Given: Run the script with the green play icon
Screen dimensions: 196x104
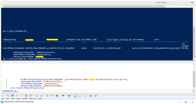Looking at the screenshot, I should (x=47, y=96).
